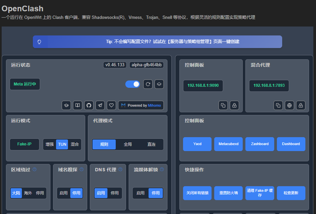Open the Zashboard panel
This screenshot has width=316, height=214.
260,144
